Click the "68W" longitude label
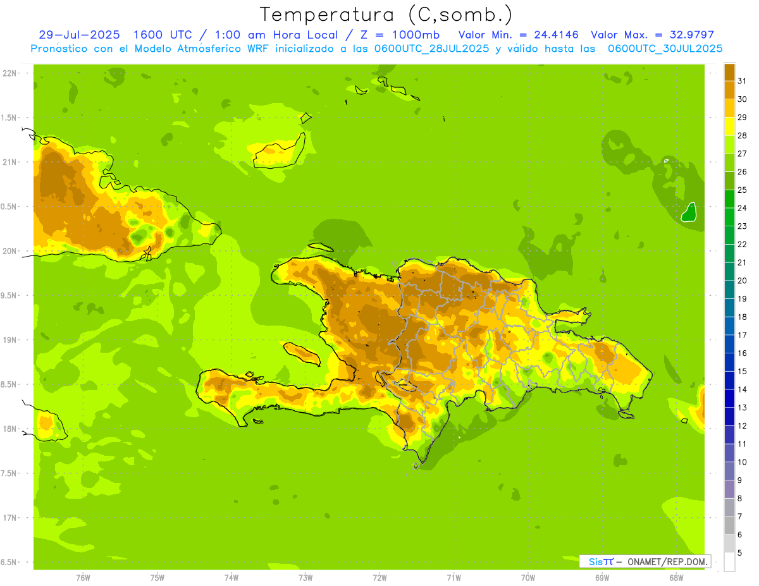The height and width of the screenshot is (586, 759). 676,578
